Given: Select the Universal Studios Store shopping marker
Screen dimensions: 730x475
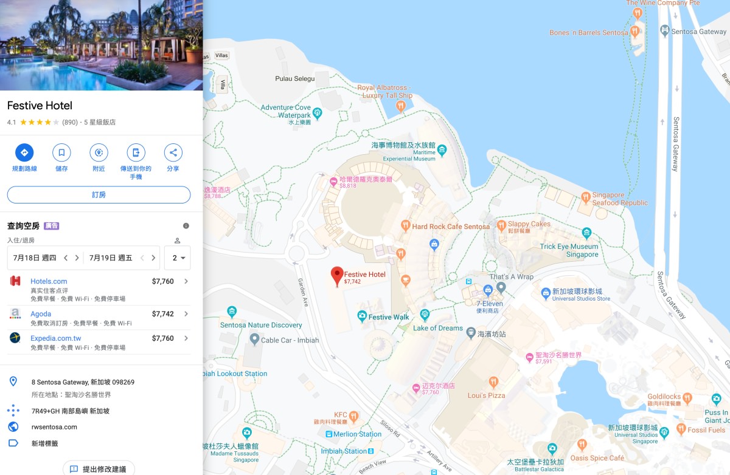Looking at the screenshot, I should point(546,295).
